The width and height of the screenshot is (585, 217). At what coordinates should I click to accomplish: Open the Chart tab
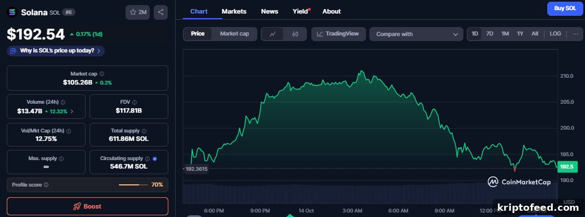[199, 11]
